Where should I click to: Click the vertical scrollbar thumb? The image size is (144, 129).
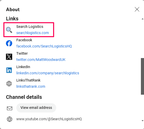[142, 76]
